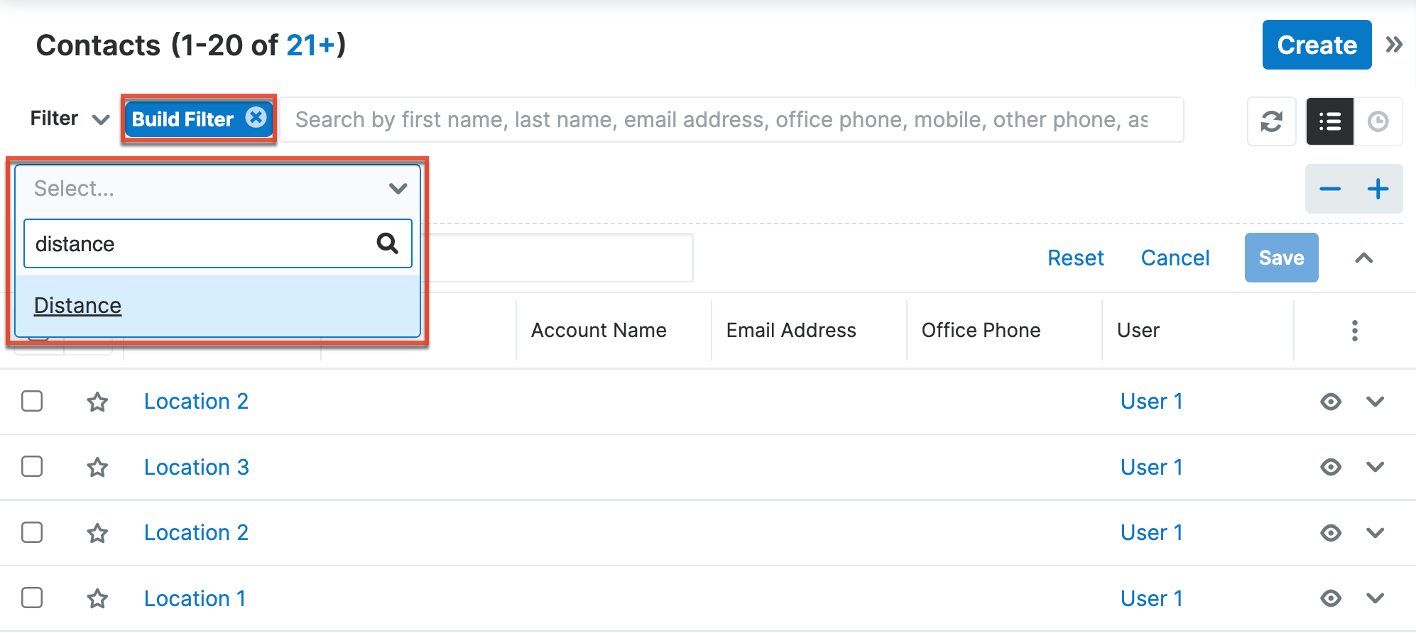Click the plus icon to add filter row
The height and width of the screenshot is (633, 1416).
(1378, 189)
